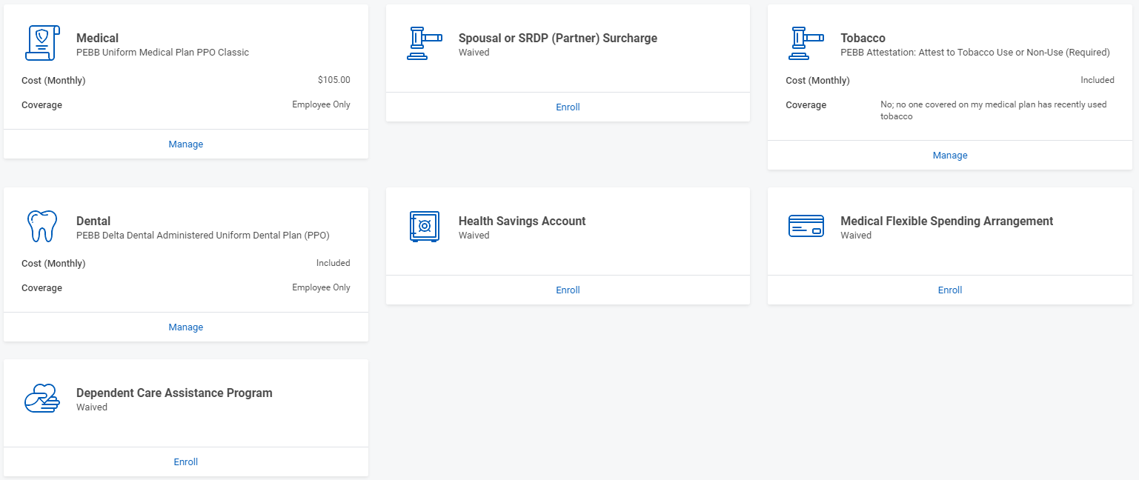Screen dimensions: 1139x480
Task: Enroll in Medical Flexible Spending Arrangement
Action: [x=950, y=290]
